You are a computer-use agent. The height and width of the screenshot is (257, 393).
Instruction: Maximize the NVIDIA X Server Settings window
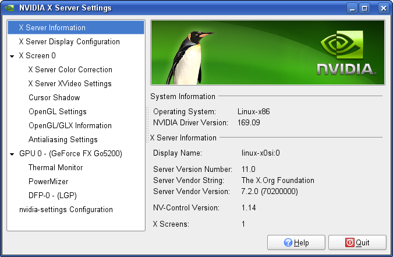[x=364, y=8]
